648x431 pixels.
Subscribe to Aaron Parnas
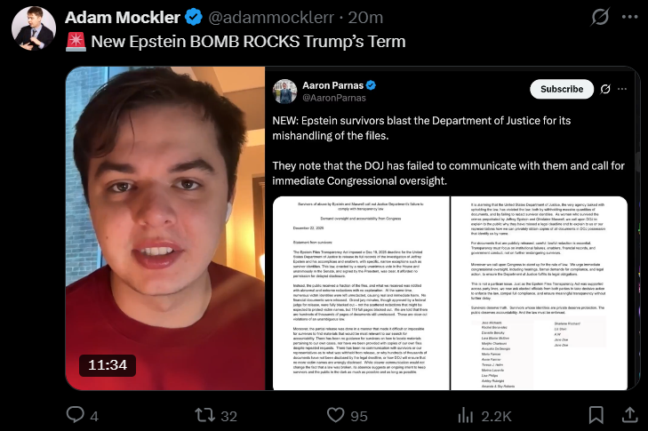pyautogui.click(x=562, y=89)
